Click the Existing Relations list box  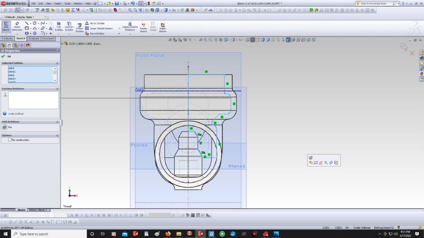(33, 100)
